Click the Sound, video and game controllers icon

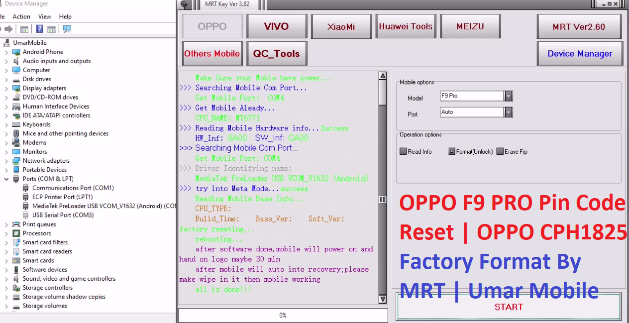(16, 279)
